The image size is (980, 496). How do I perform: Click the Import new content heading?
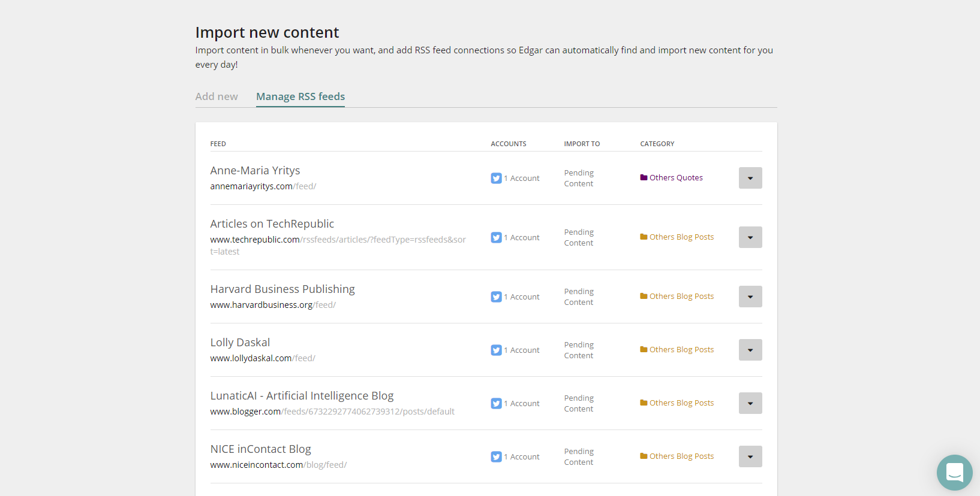click(x=267, y=32)
